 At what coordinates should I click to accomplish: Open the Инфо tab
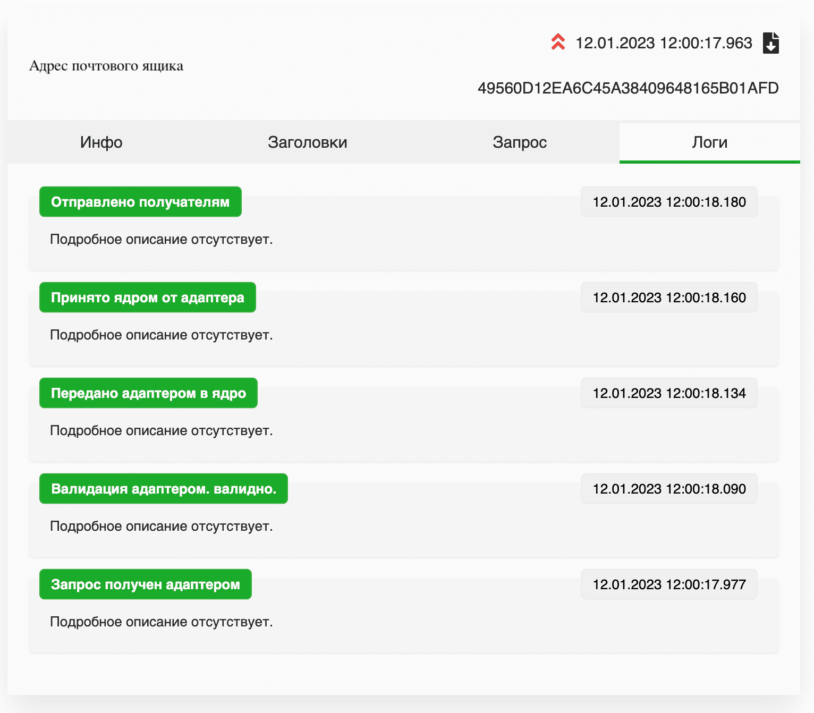click(101, 142)
